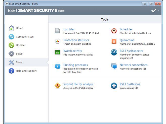Click the Protection statistics chart icon
This screenshot has width=166, height=124.
pyautogui.click(x=58, y=41)
